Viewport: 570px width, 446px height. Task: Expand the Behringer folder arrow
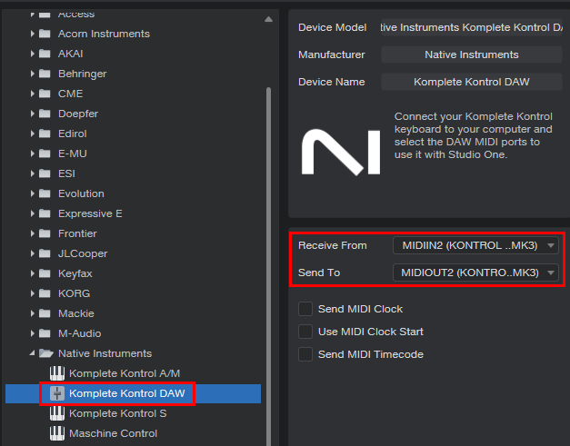coord(33,74)
